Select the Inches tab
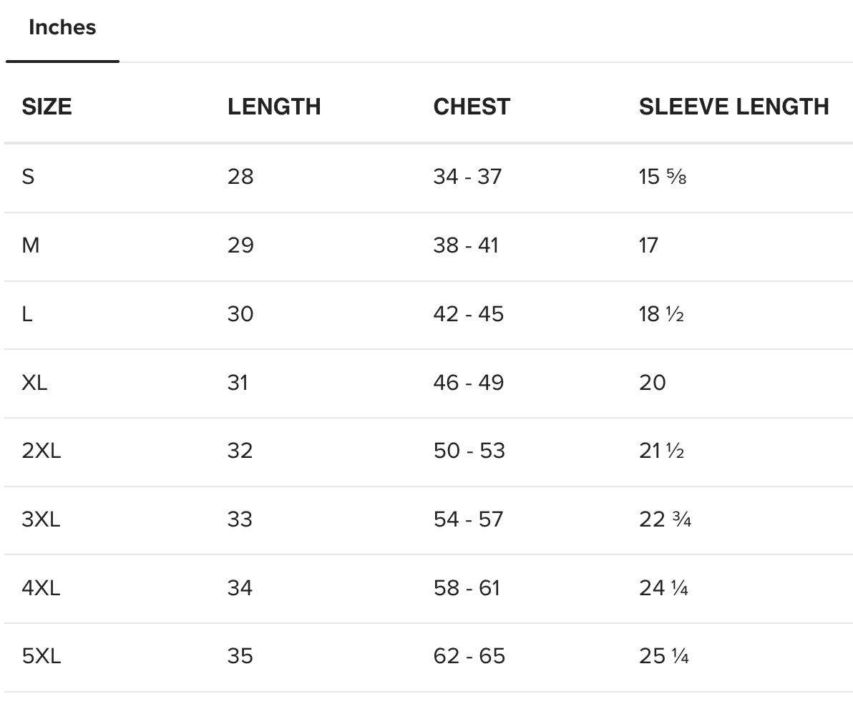Screen dimensions: 853x704 pos(62,29)
